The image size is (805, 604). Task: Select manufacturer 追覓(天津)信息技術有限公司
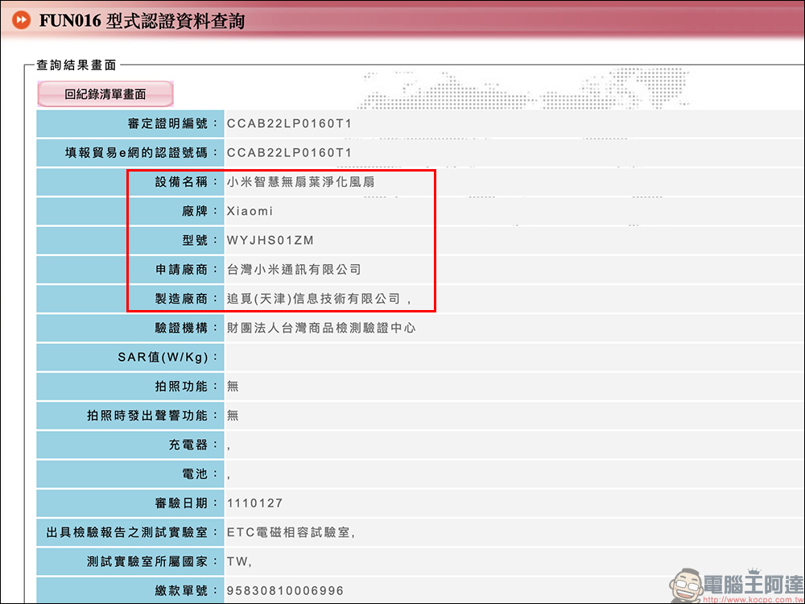pyautogui.click(x=314, y=299)
